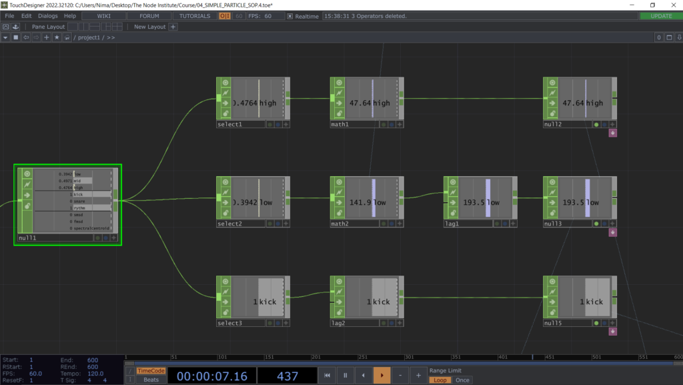Image resolution: width=683 pixels, height=385 pixels.
Task: Select the single pane layout preset
Action: [x=73, y=27]
